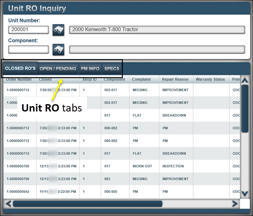Click scroll up arrow on vertical scrollbar

point(245,80)
